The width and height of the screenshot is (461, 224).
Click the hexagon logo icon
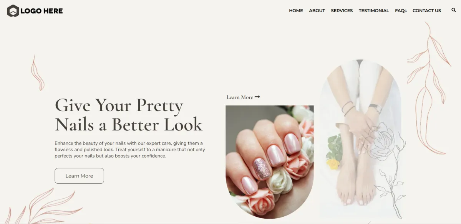point(13,11)
